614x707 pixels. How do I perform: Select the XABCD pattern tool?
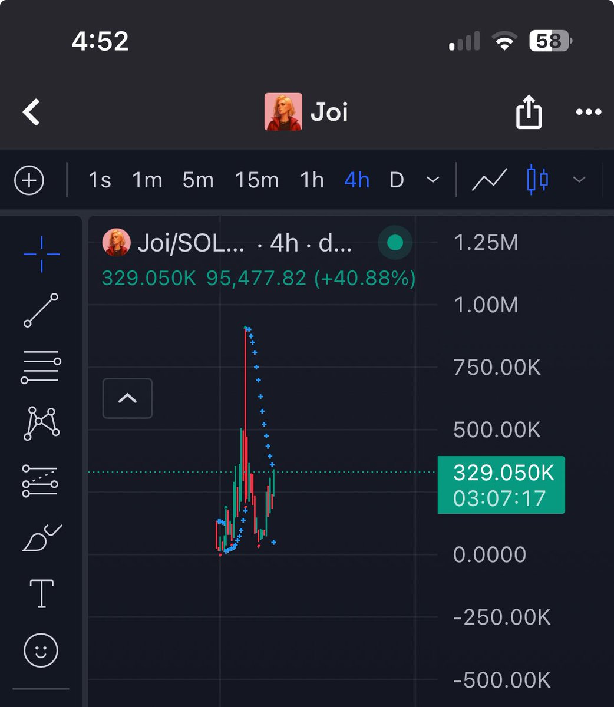(x=41, y=423)
